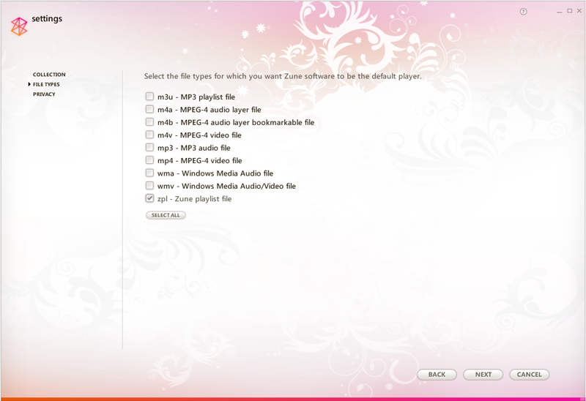This screenshot has width=586, height=401.
Task: Tick mp4 MPEG-4 video file checkbox
Action: (x=149, y=160)
